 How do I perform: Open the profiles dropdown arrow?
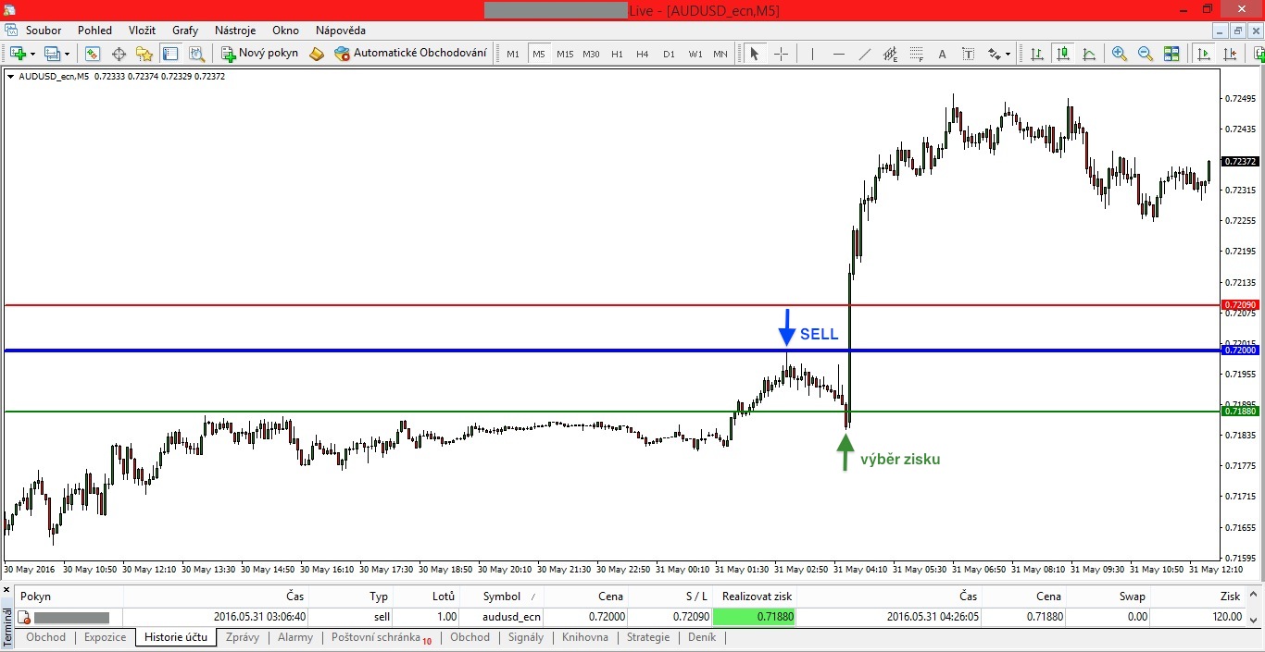tap(67, 54)
